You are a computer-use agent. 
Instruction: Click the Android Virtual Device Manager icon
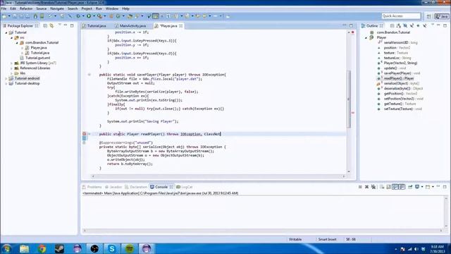[x=42, y=16]
